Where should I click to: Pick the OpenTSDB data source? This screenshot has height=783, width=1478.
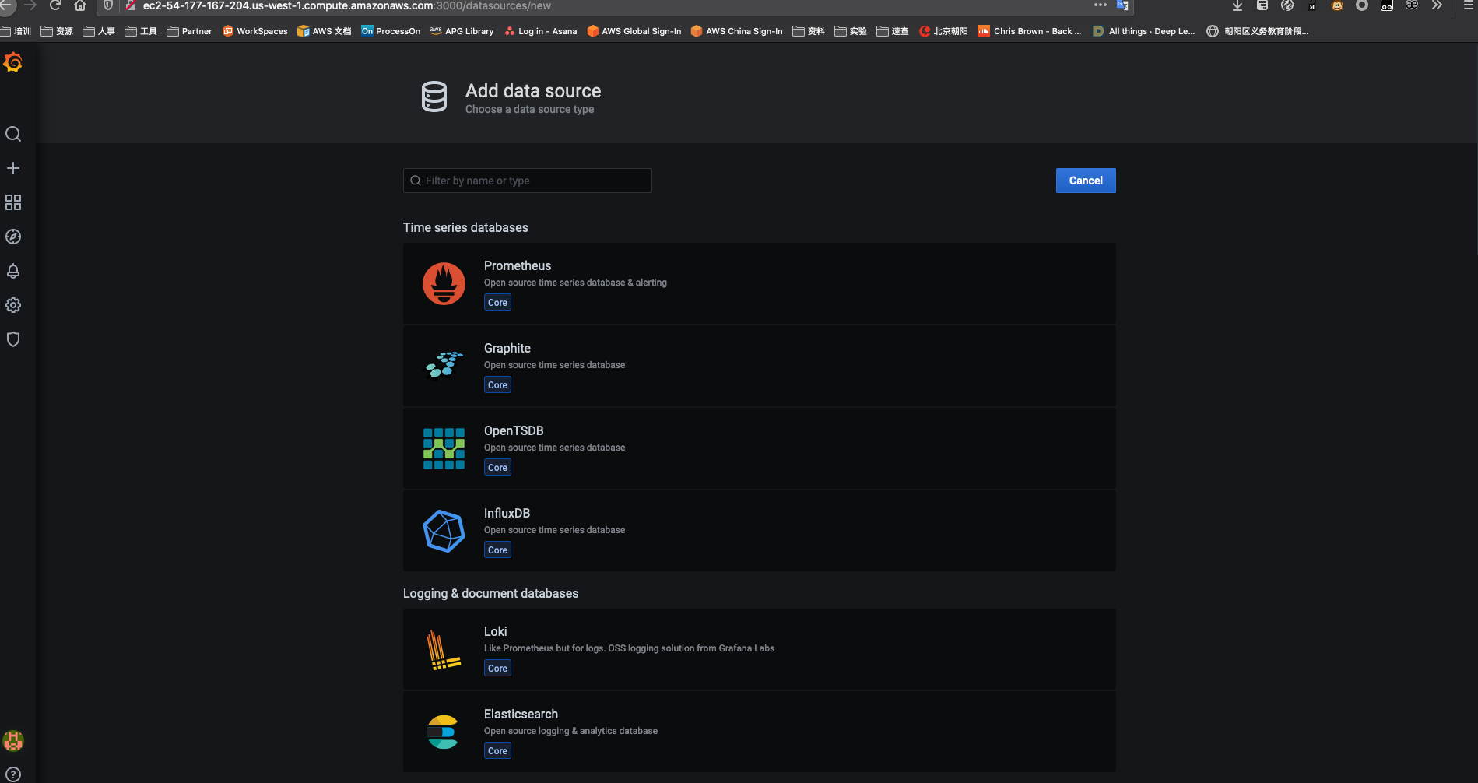pyautogui.click(x=759, y=448)
